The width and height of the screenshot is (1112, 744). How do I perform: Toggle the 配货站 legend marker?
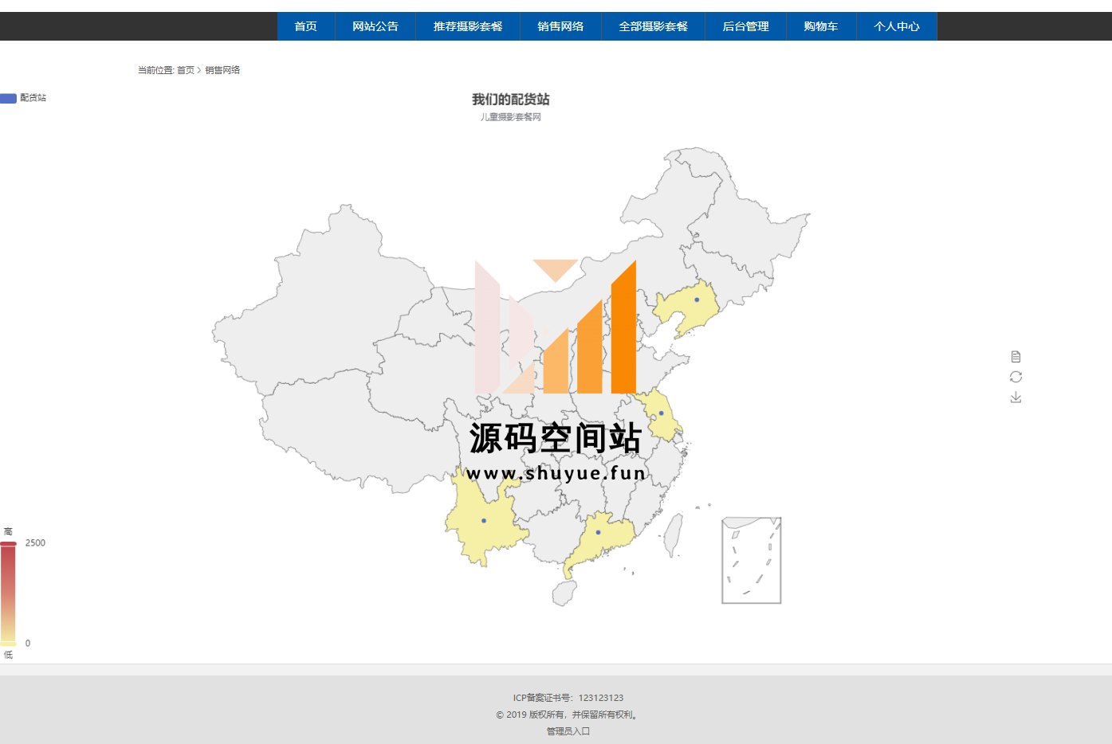pyautogui.click(x=8, y=98)
